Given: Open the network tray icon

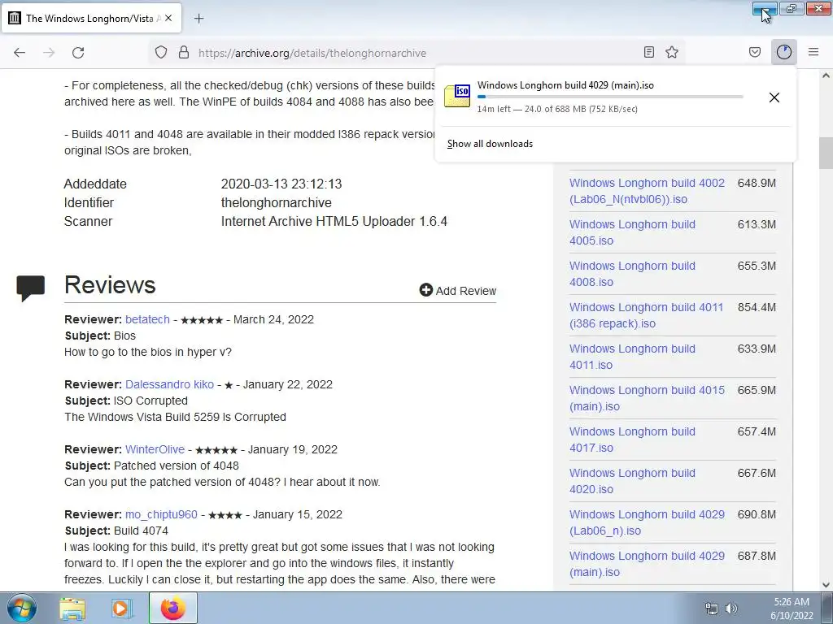Looking at the screenshot, I should click(x=711, y=608).
